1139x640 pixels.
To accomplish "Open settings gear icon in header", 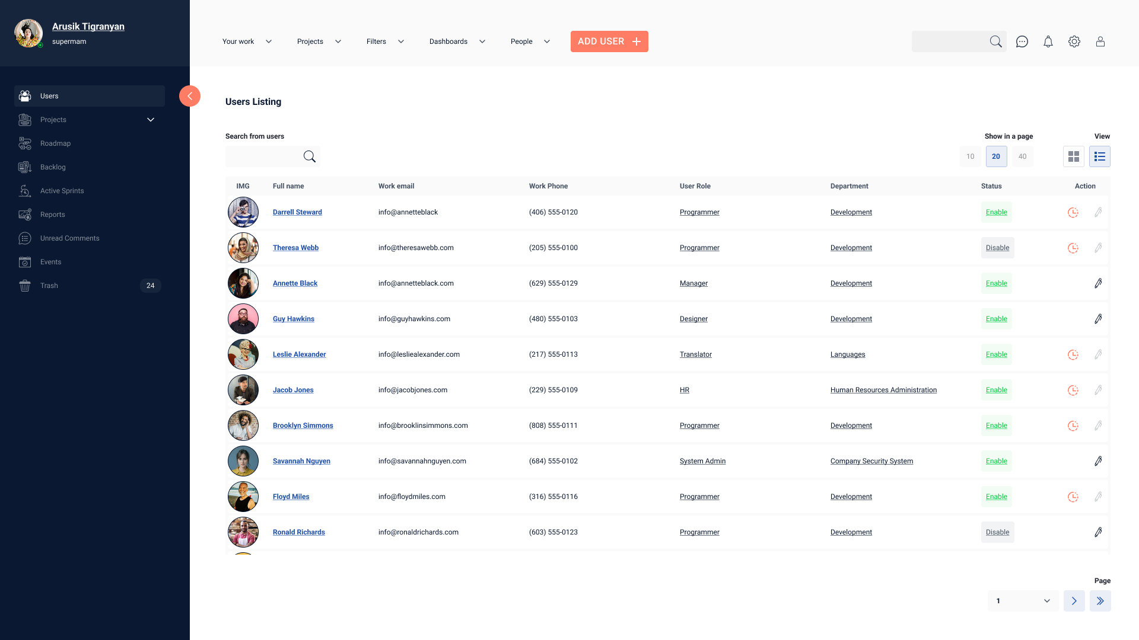I will (1074, 41).
